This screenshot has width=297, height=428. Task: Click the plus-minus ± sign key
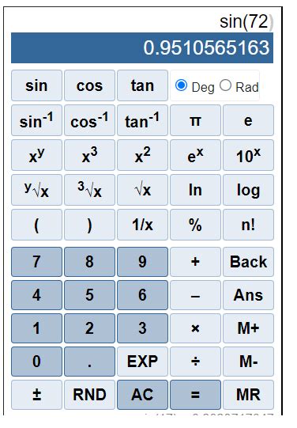tap(36, 395)
